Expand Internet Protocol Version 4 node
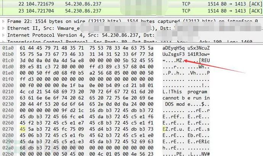Viewport: 263px width, 156px height. click(3, 35)
